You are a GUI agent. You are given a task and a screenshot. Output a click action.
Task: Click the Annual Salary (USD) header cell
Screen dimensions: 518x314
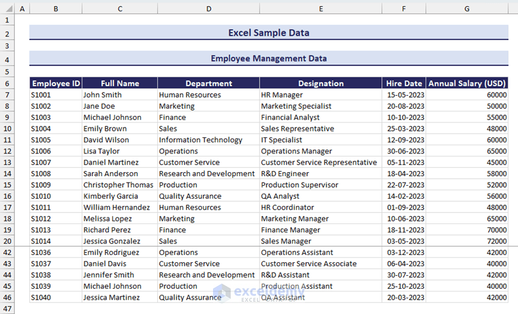pos(467,84)
